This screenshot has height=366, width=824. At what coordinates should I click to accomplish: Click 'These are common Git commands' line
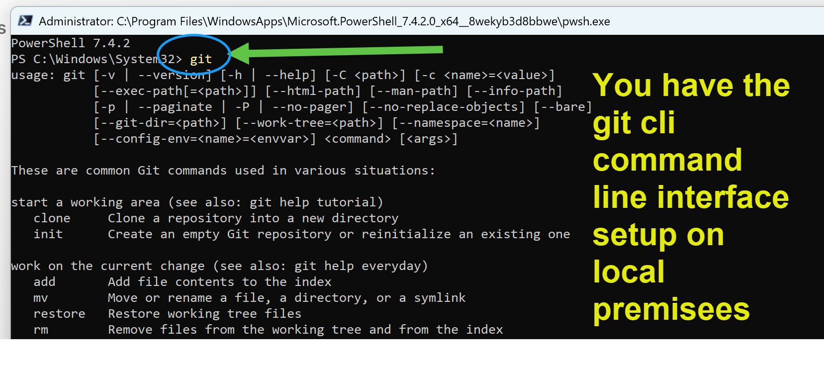pos(223,171)
